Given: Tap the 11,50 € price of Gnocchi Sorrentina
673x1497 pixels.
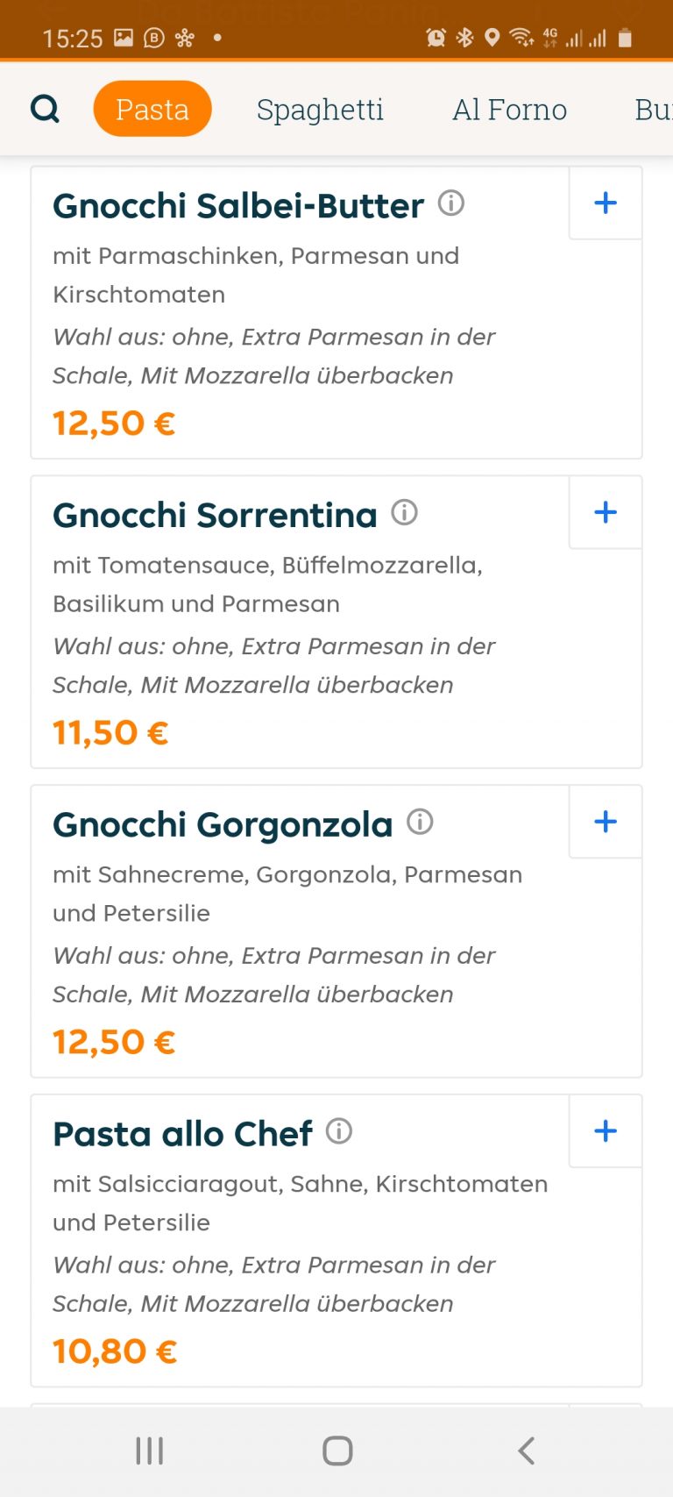Looking at the screenshot, I should click(x=110, y=732).
